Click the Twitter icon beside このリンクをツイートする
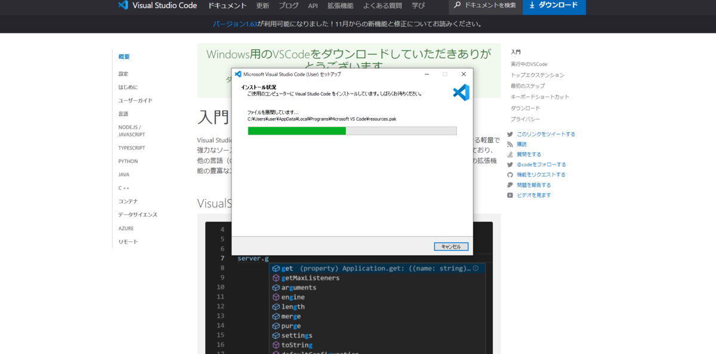The width and height of the screenshot is (716, 354). point(510,134)
